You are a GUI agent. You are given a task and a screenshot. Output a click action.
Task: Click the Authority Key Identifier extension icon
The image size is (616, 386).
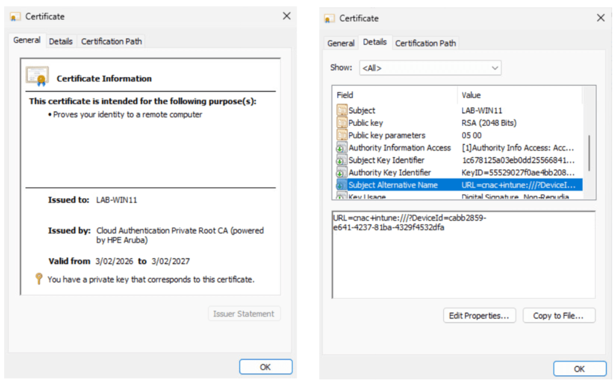(341, 173)
